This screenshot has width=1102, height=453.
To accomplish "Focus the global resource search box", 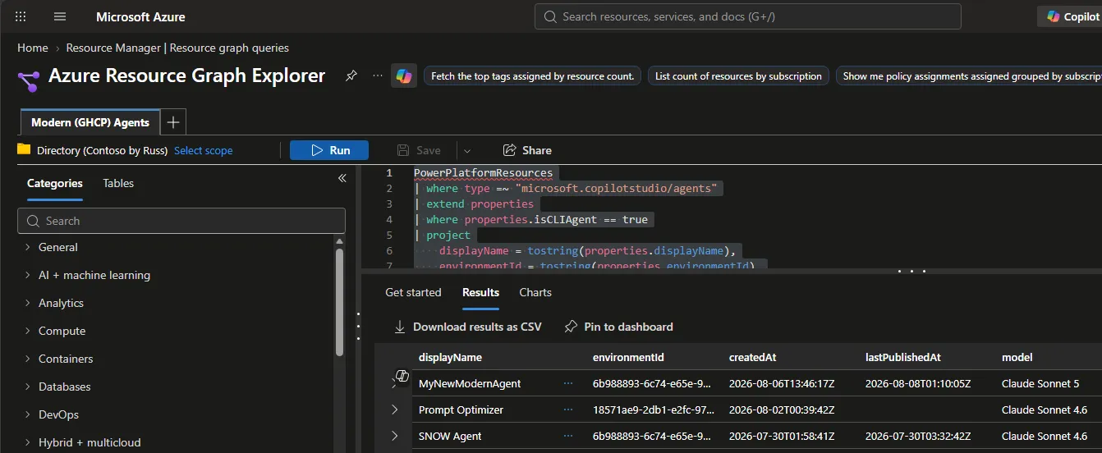I will (x=747, y=16).
